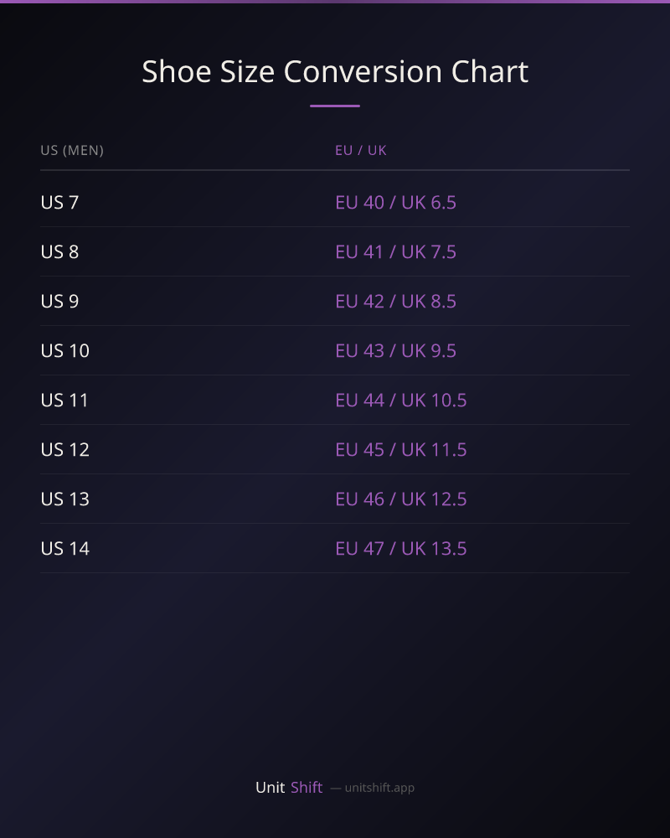
Task: Choose the US 11 row label
Action: point(64,400)
